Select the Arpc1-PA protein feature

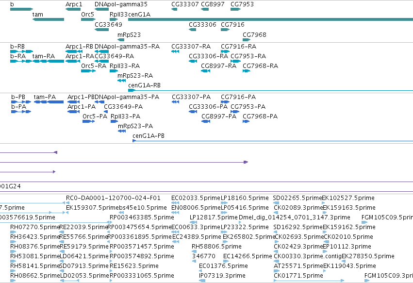pyautogui.click(x=73, y=112)
